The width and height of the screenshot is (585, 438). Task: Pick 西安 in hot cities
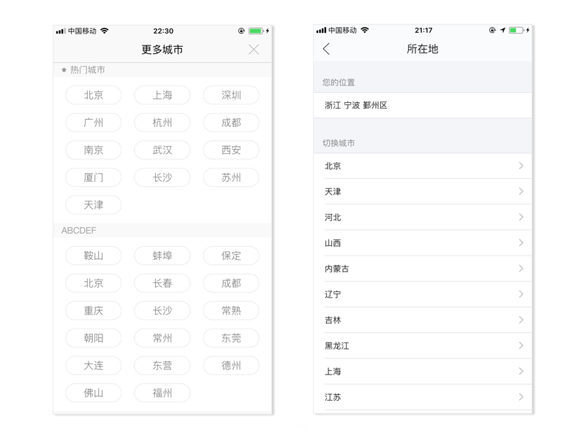pos(231,150)
